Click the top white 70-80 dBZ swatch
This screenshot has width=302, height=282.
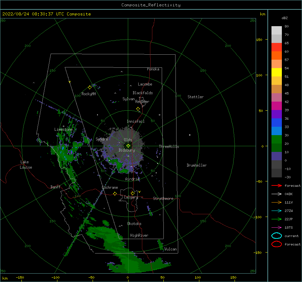(x=276, y=31)
